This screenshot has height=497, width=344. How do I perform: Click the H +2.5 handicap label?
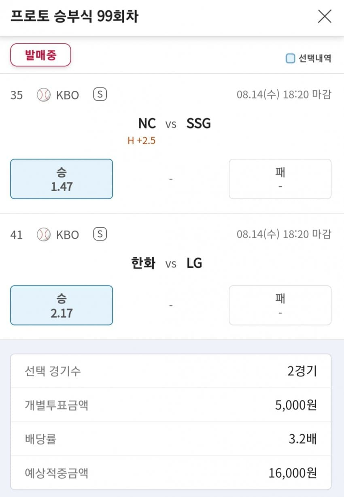point(141,141)
